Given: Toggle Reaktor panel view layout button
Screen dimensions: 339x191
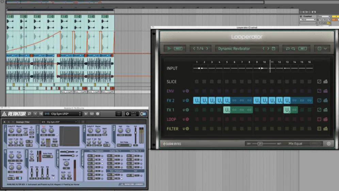Looking at the screenshot, I should click(x=143, y=114).
